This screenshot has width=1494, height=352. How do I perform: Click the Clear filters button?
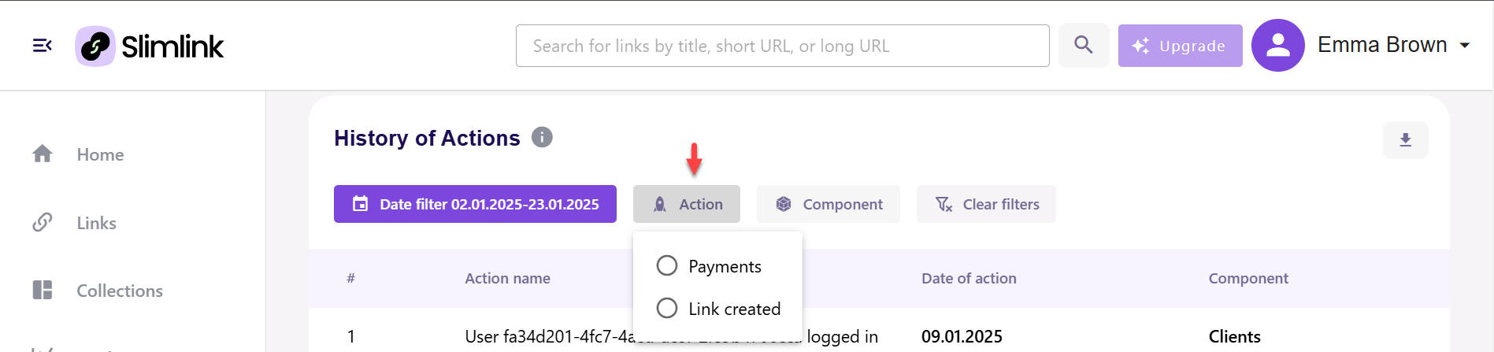click(x=986, y=204)
